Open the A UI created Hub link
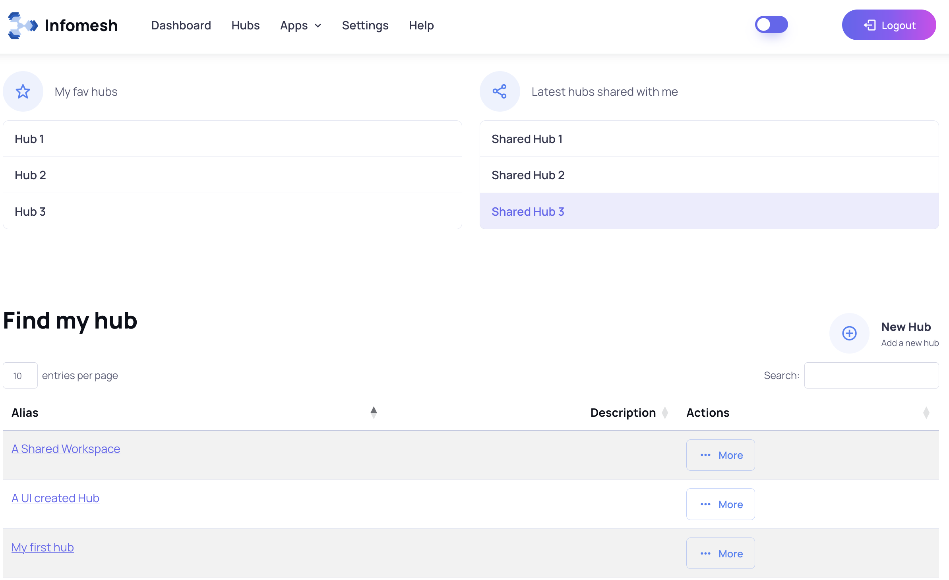Image resolution: width=949 pixels, height=580 pixels. click(x=55, y=498)
